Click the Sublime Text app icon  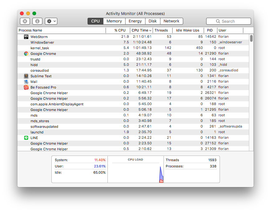pos(26,76)
